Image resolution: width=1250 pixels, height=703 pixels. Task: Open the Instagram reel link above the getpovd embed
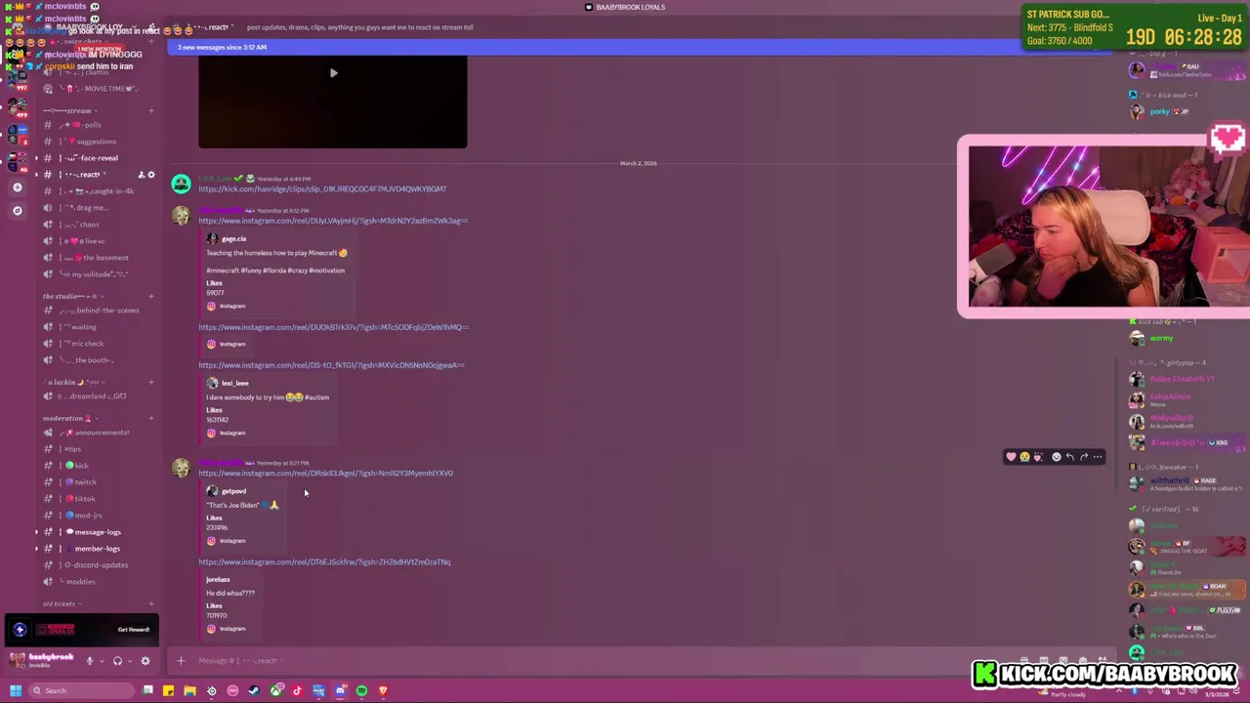325,474
